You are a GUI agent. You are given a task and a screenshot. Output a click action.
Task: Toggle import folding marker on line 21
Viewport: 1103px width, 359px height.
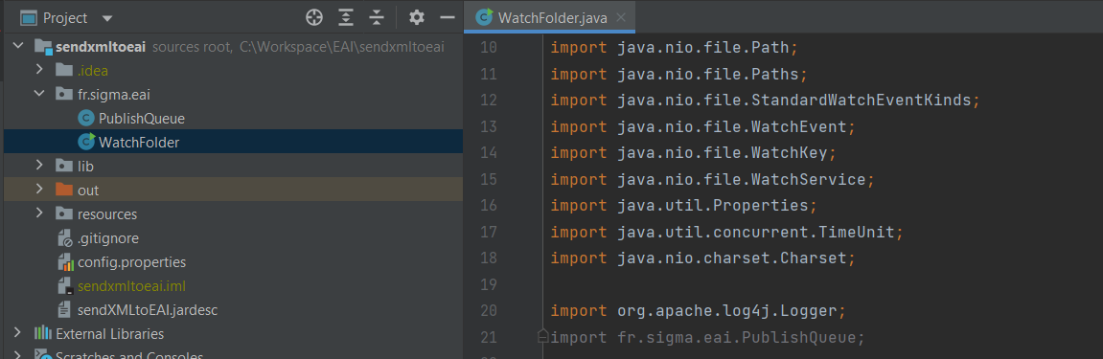tap(542, 337)
